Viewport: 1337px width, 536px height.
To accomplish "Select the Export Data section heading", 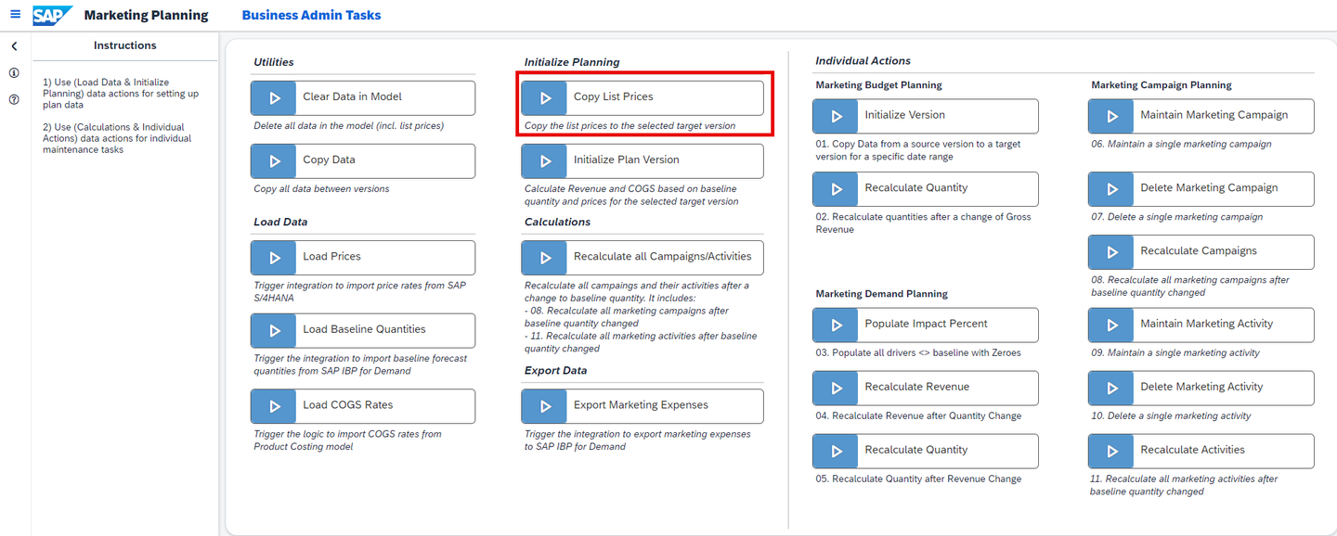I will pyautogui.click(x=557, y=371).
